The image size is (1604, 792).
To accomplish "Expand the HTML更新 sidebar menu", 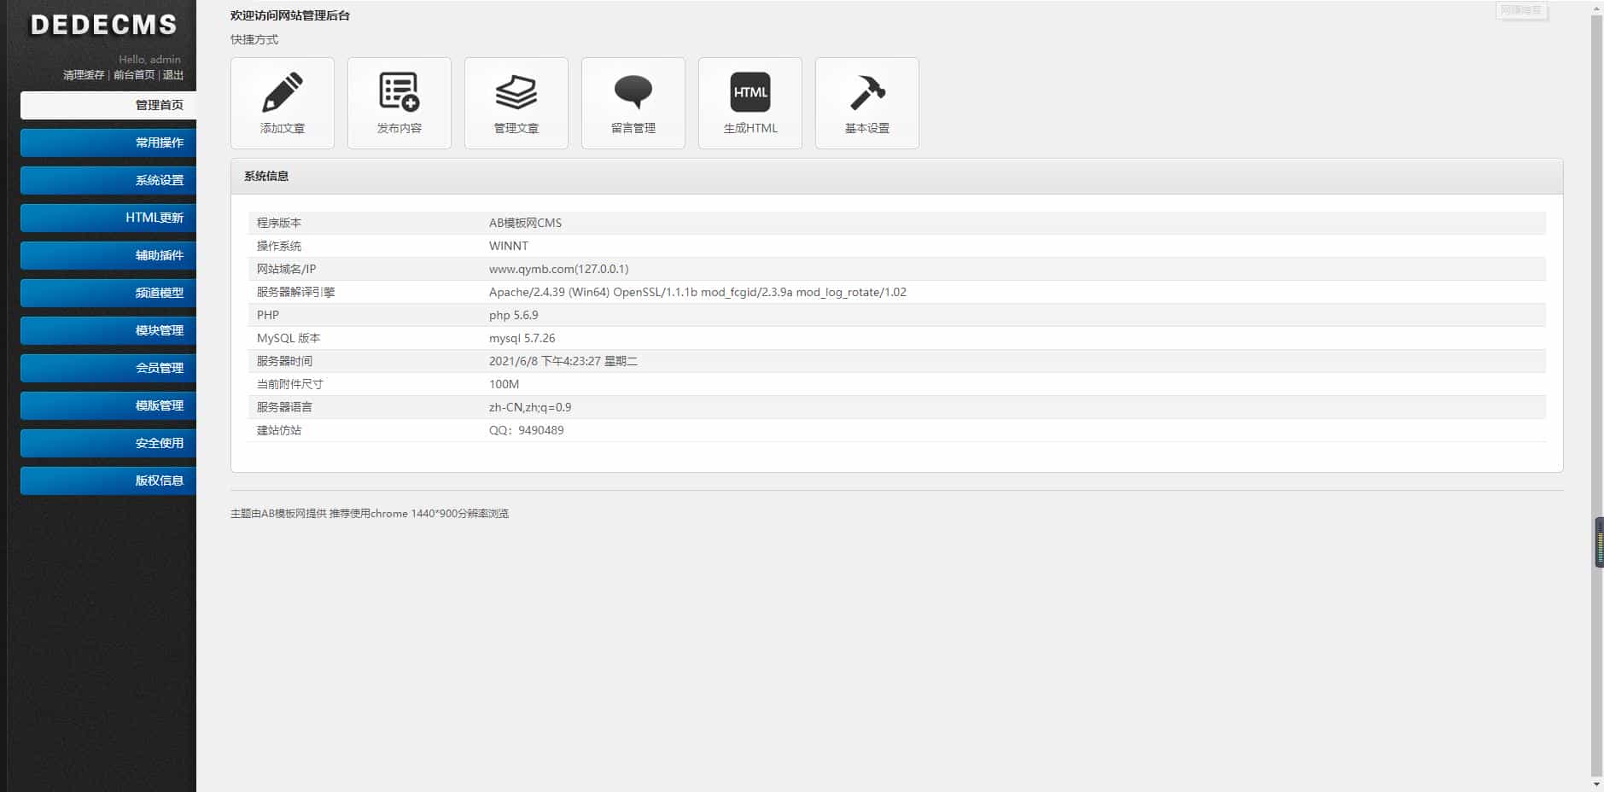I will click(108, 218).
